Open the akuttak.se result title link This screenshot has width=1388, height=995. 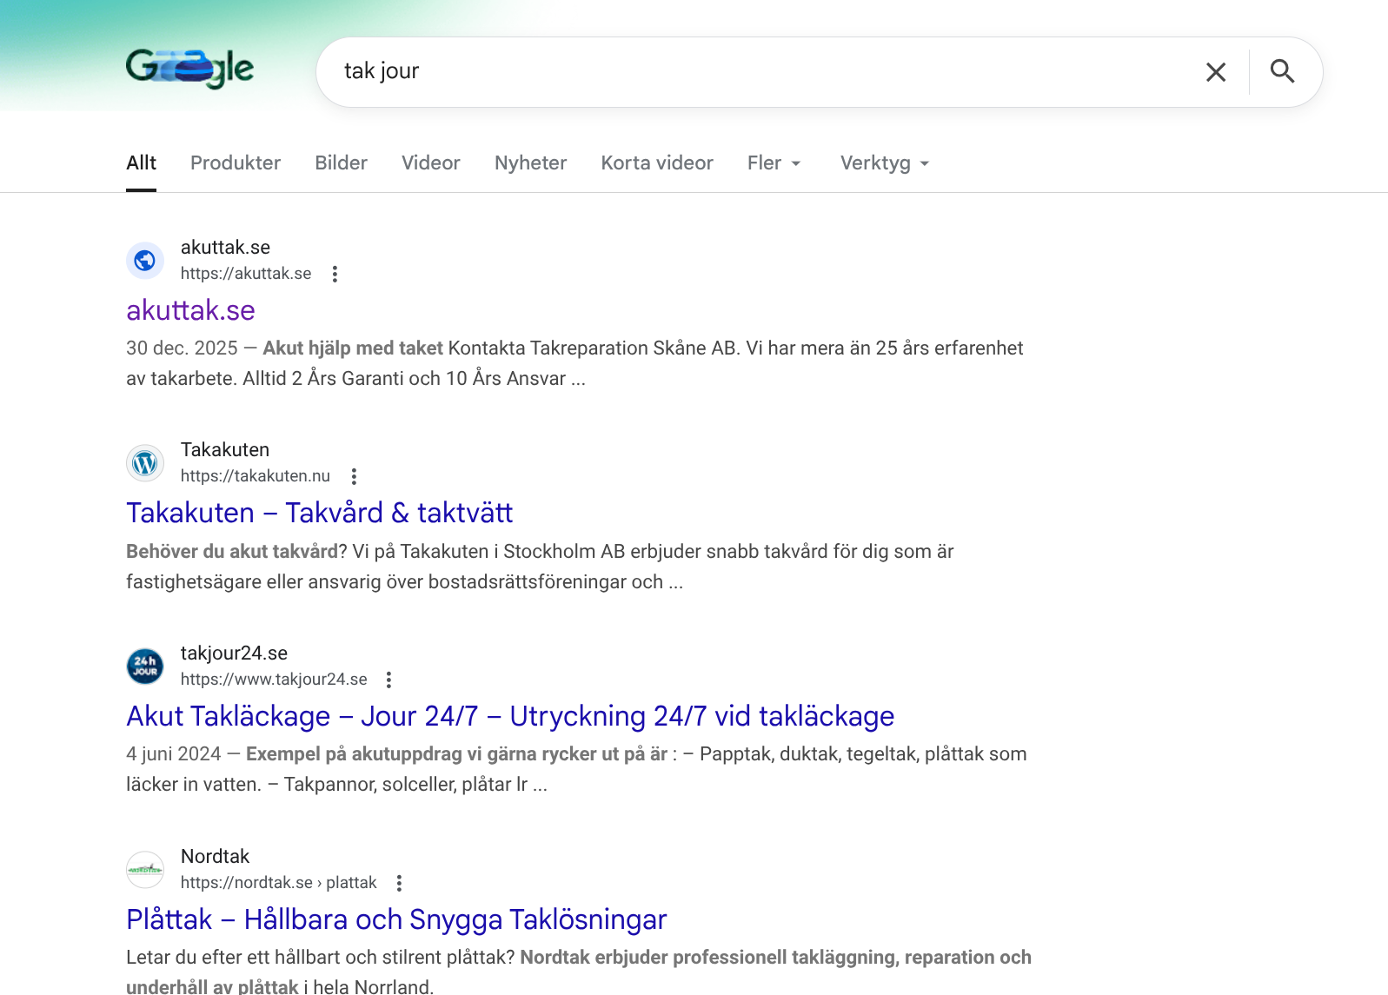[x=190, y=310]
